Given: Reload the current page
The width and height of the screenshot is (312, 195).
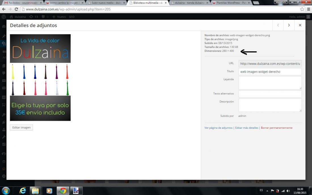Looking at the screenshot, I should (x=16, y=9).
